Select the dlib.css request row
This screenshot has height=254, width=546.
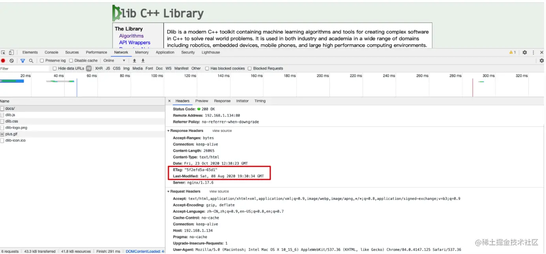coord(82,121)
